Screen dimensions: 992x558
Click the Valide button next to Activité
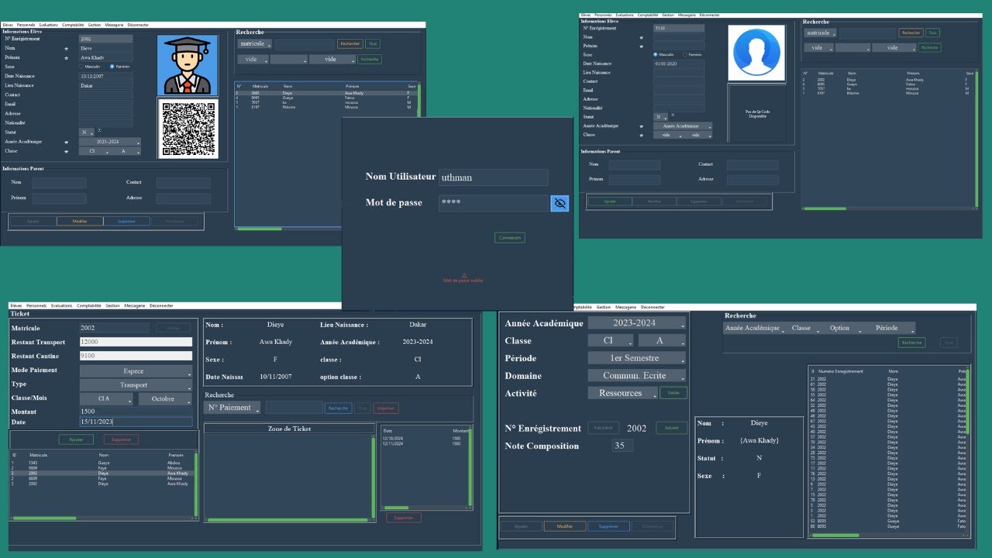[673, 393]
